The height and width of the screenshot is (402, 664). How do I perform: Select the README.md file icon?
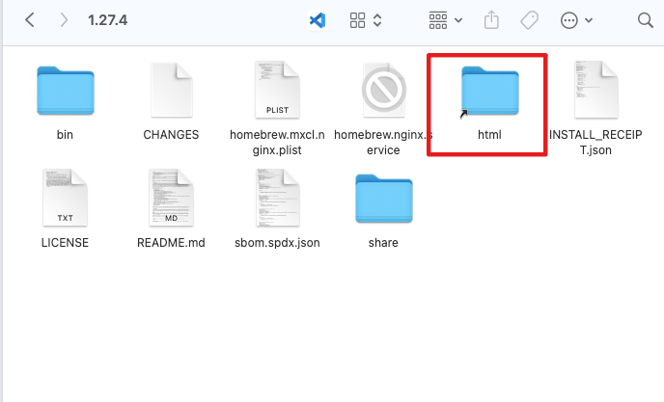(172, 198)
